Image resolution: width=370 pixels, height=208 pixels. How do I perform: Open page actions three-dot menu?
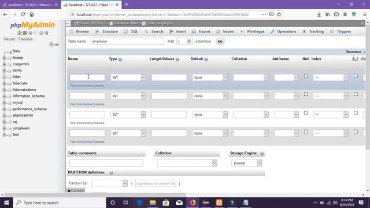pyautogui.click(x=264, y=14)
